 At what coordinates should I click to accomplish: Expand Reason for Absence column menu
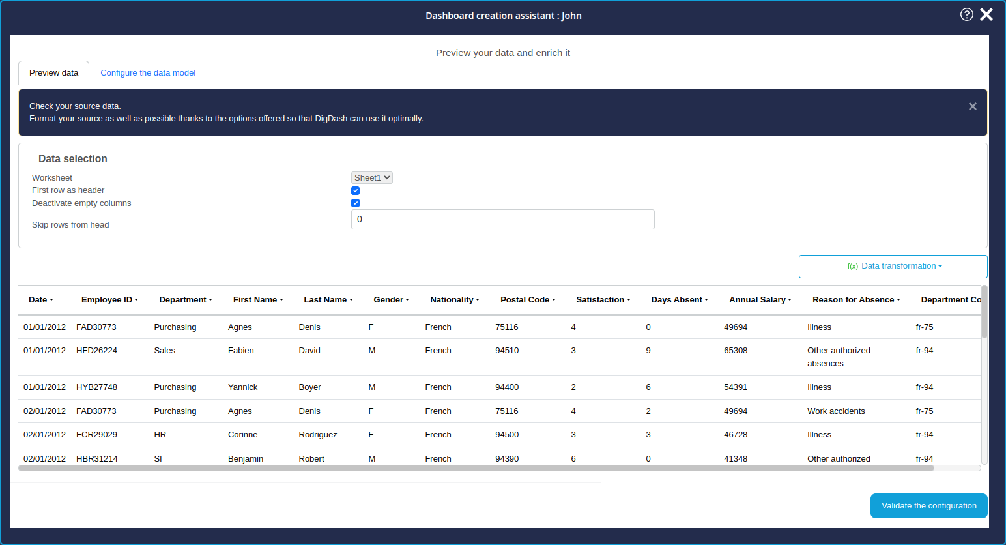tap(856, 300)
